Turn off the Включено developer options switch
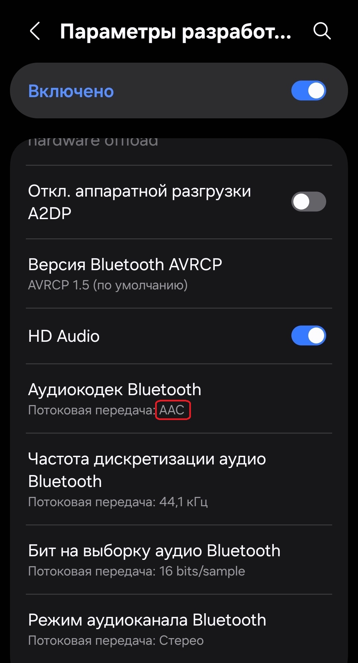 [309, 90]
